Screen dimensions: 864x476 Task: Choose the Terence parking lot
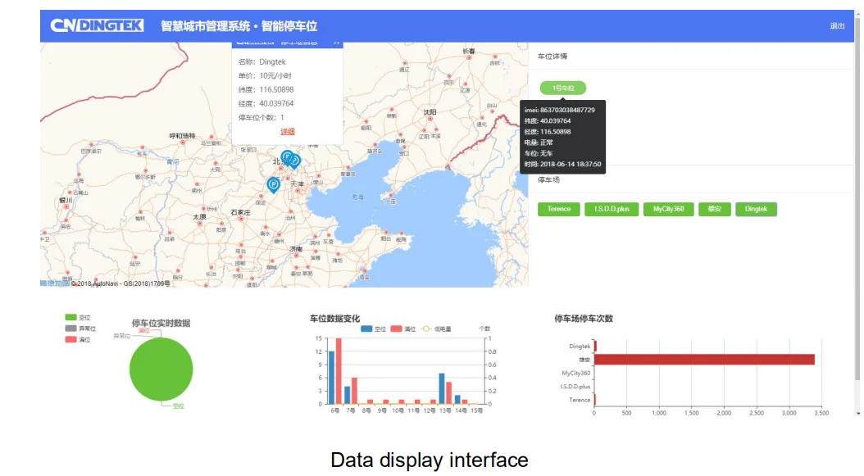[559, 210]
